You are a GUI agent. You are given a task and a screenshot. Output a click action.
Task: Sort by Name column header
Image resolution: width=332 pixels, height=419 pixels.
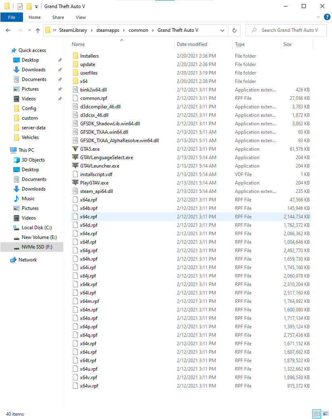coord(122,44)
